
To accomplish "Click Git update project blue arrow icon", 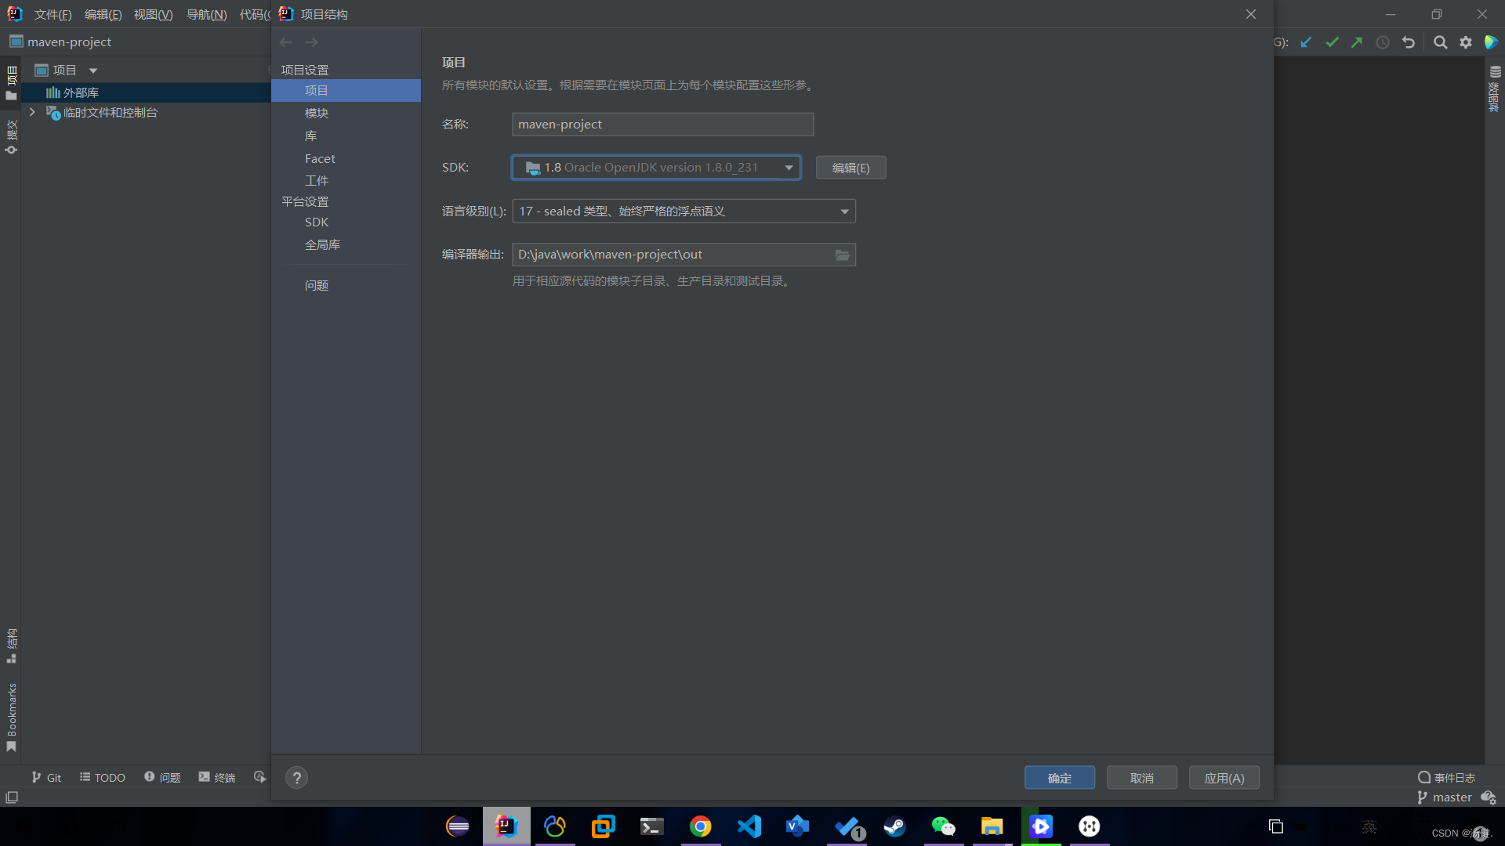I will pos(1306,42).
